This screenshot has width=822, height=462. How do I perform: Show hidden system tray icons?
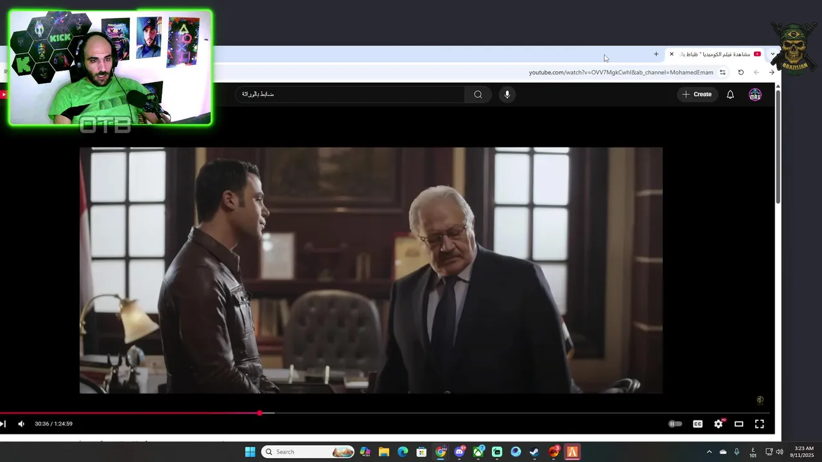pos(709,452)
